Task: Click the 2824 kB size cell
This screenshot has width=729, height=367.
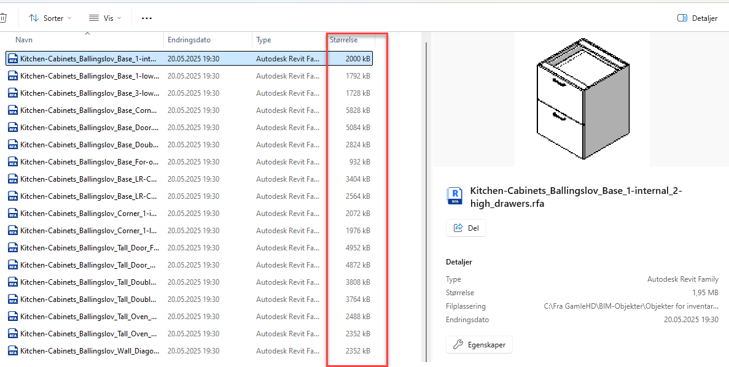Action: [x=358, y=144]
